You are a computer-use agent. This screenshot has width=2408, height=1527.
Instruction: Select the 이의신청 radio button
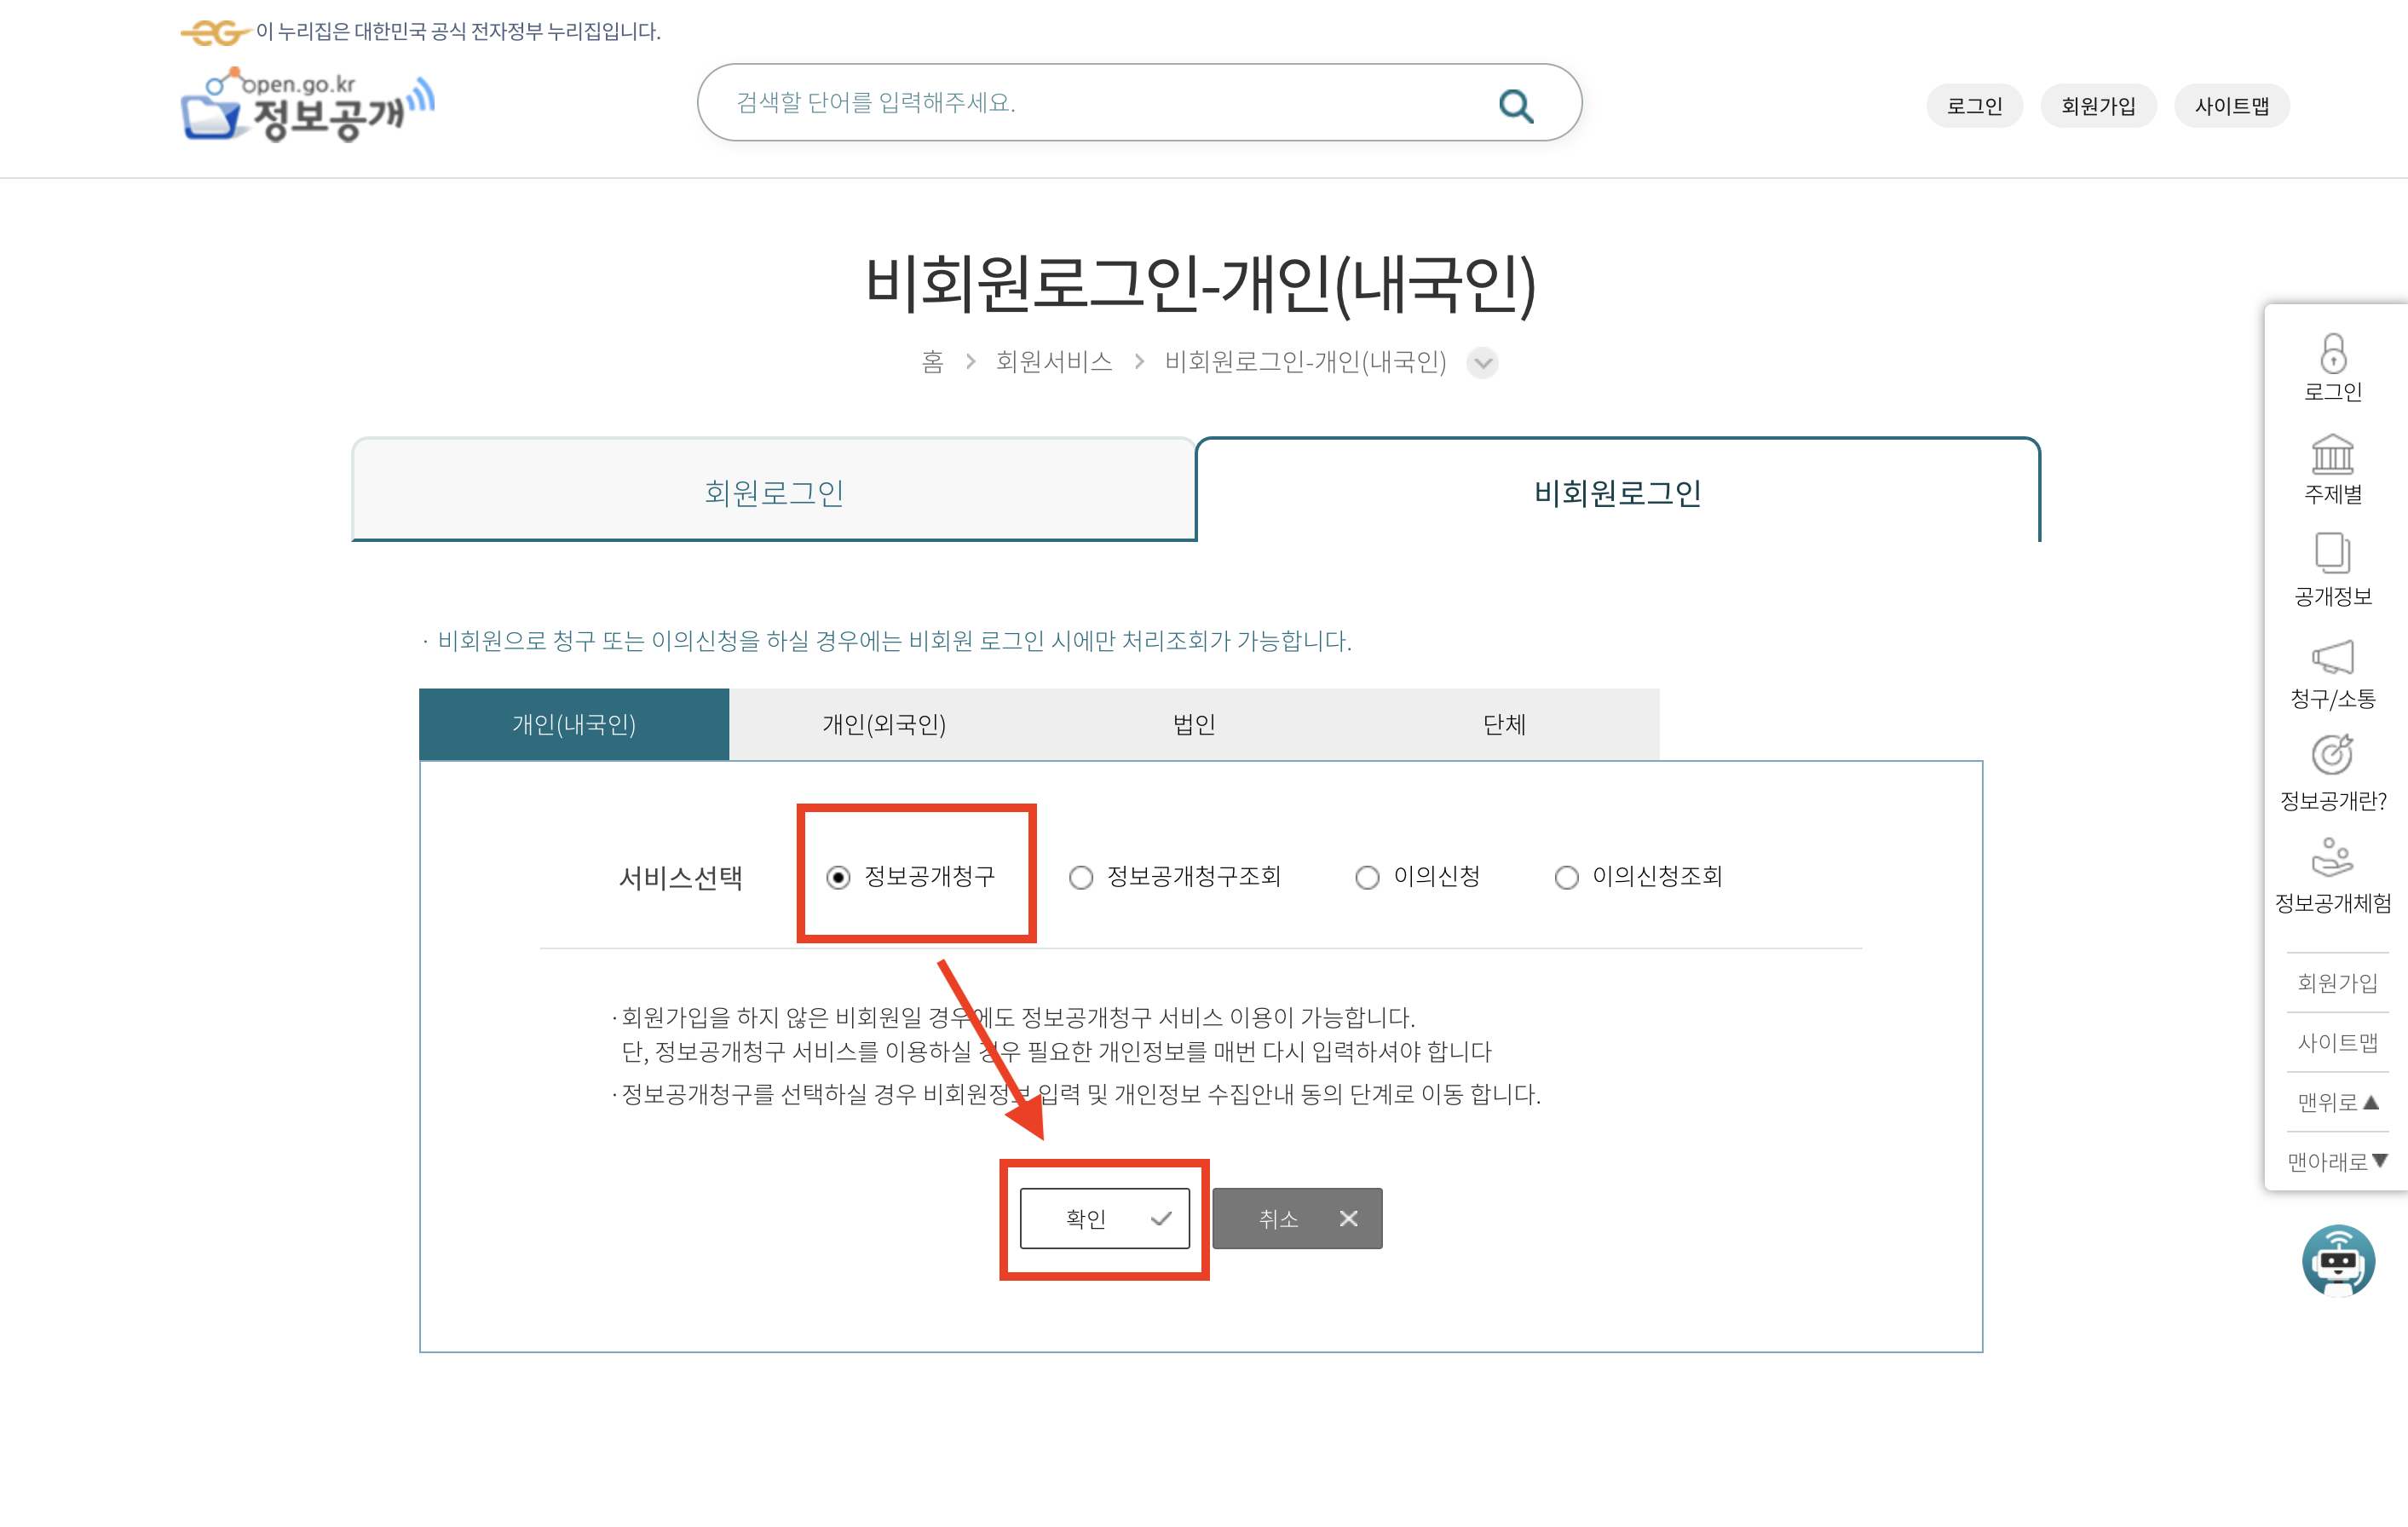(1367, 877)
